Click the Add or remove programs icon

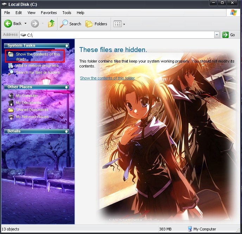click(11, 65)
